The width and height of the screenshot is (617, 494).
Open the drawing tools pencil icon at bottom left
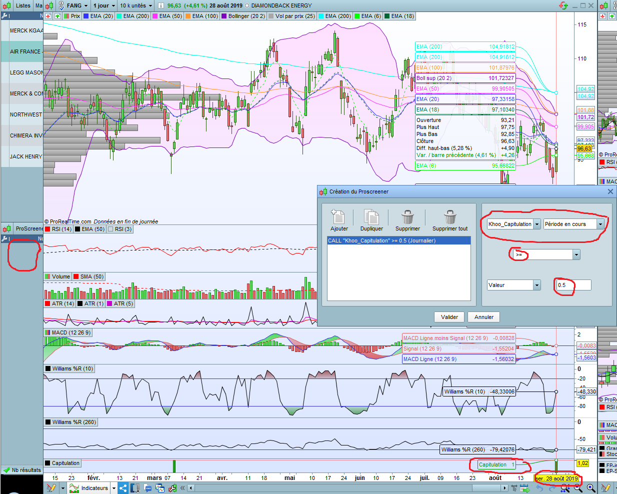51,487
